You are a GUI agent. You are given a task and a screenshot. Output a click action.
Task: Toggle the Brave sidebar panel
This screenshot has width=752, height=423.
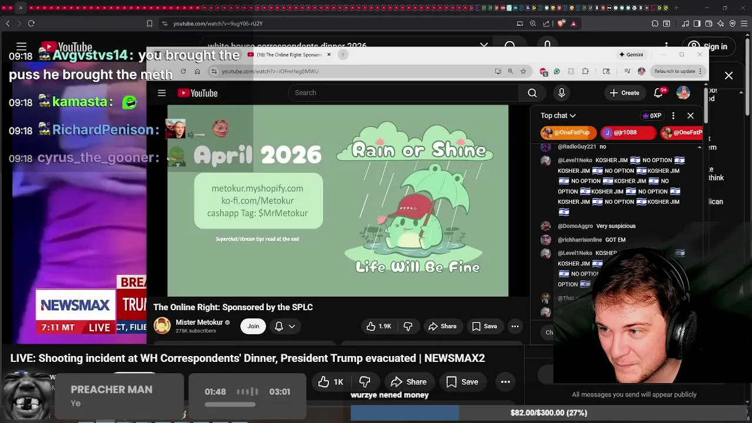(697, 23)
